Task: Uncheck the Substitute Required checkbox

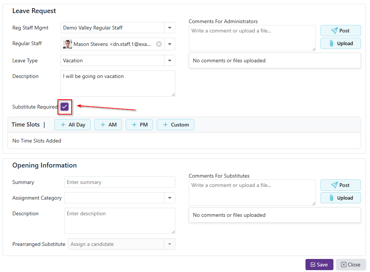Action: tap(65, 107)
